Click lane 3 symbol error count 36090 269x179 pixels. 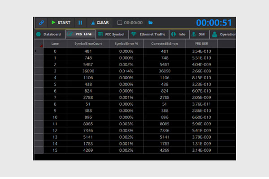pos(88,71)
